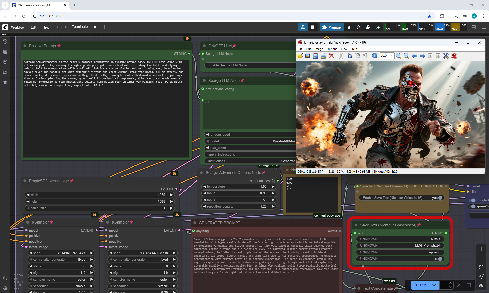This screenshot has width=489, height=293.
Task: Toggle Enable Save Text yes switch
Action: click(440, 198)
